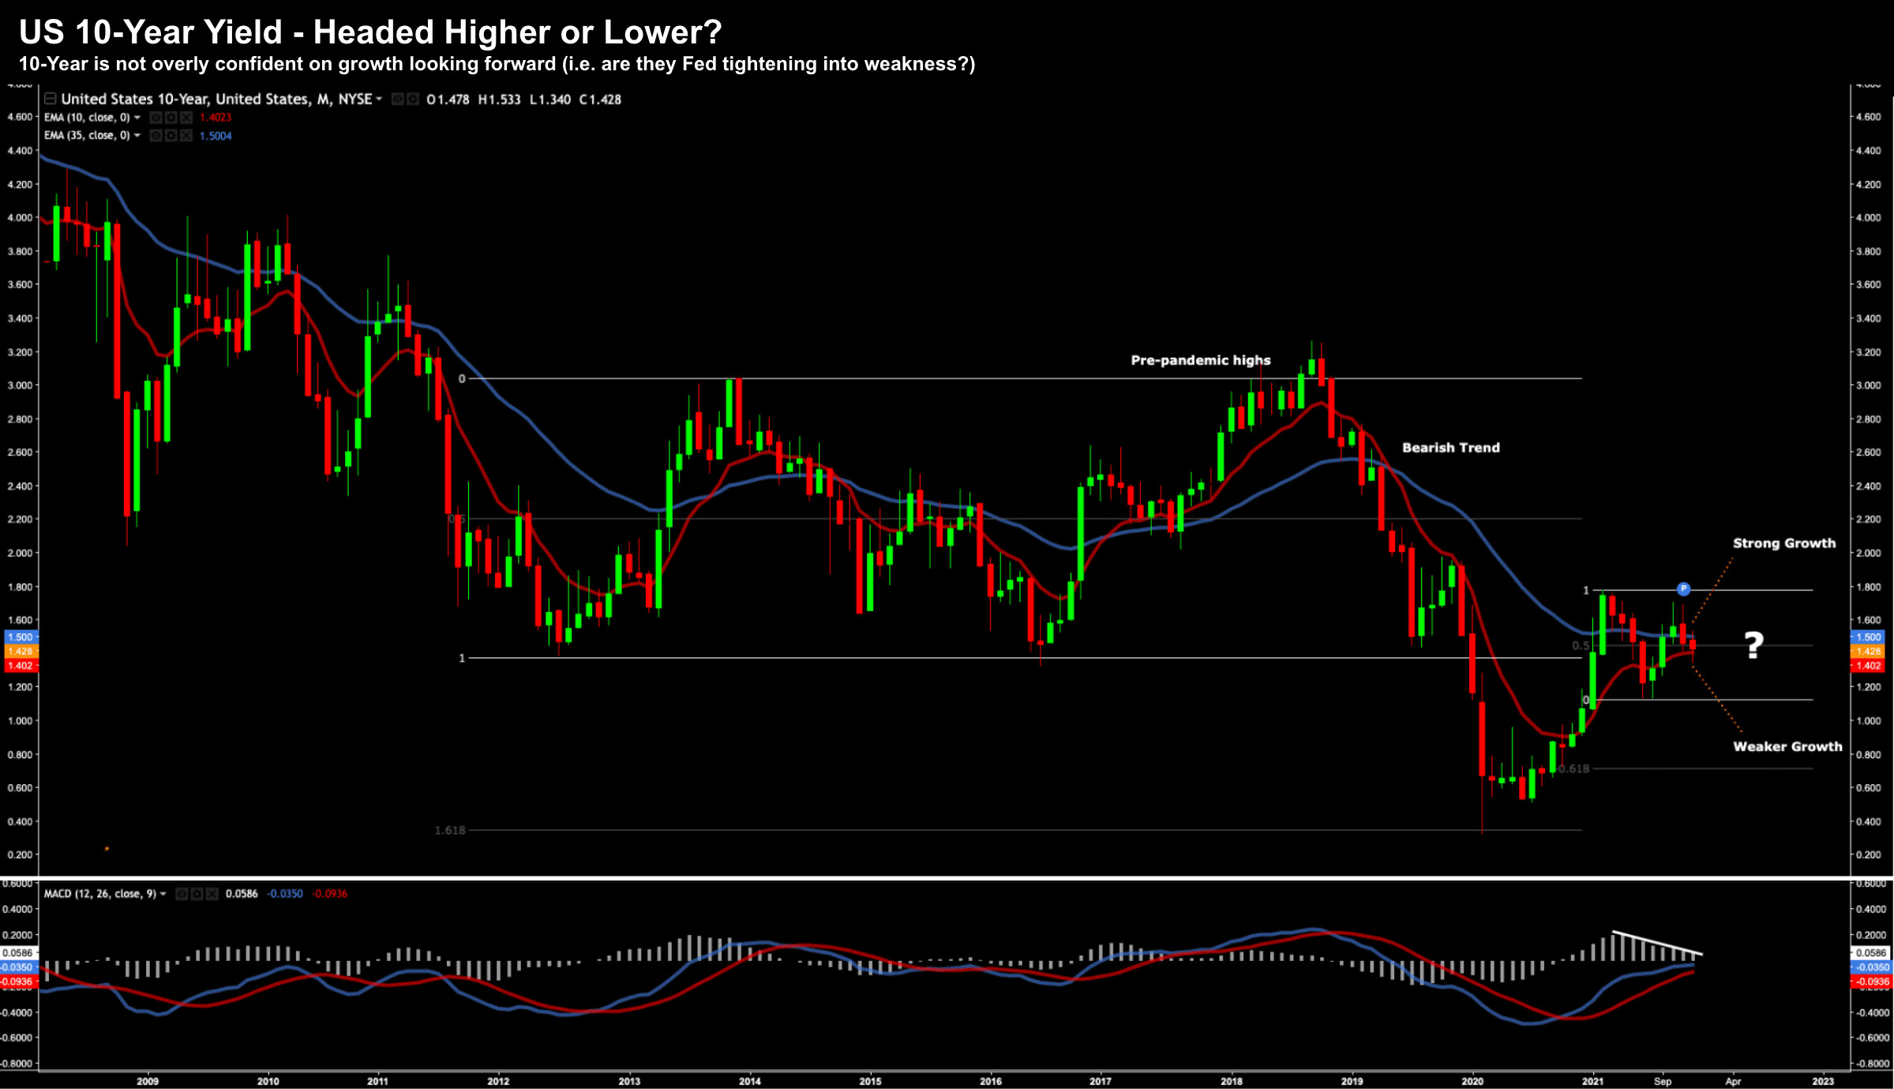Viewport: 1894px width, 1089px height.
Task: Hide the EMA 35 indicator with eye icon
Action: tap(156, 136)
